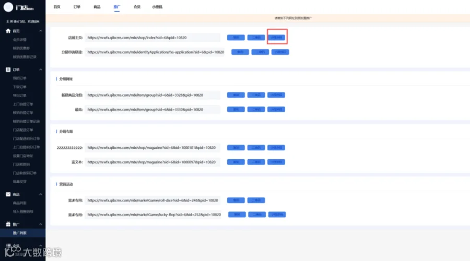
Task: Open 核销优惠券记录 in the sidebar
Action: tap(25, 57)
